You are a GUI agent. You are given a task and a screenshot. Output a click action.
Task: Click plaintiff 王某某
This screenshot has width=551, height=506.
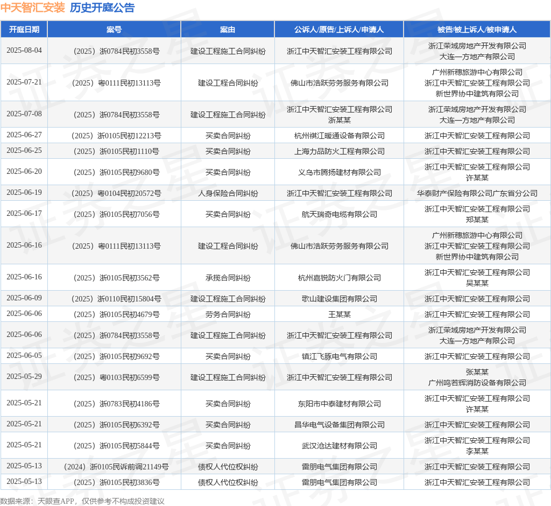point(339,314)
